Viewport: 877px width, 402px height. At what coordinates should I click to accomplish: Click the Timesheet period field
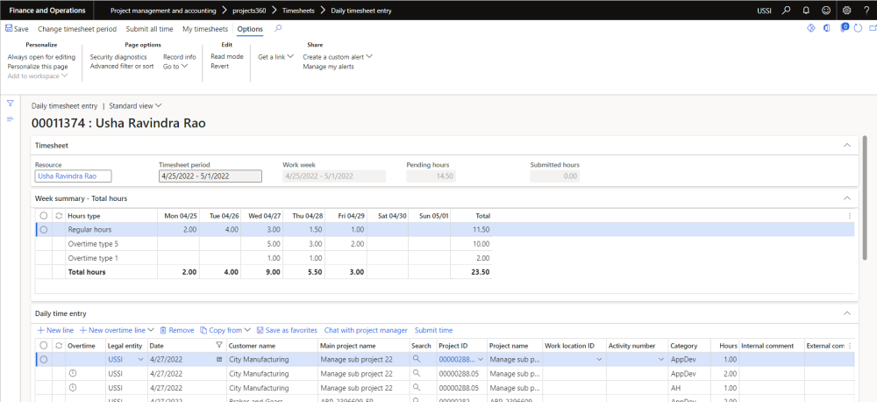tap(210, 176)
